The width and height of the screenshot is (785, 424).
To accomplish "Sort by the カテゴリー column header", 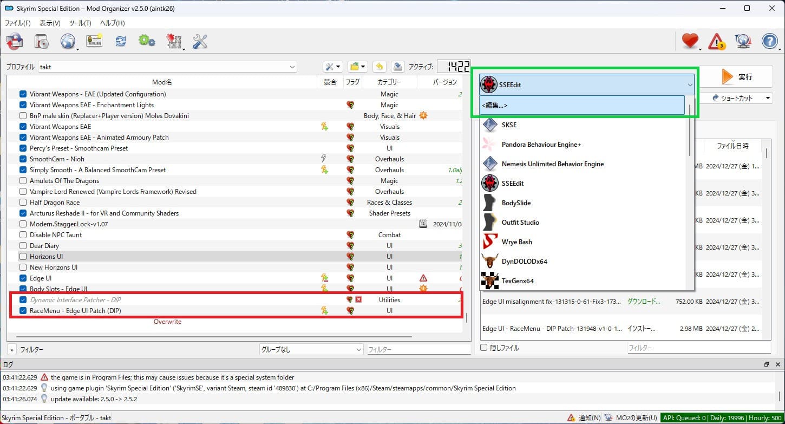I will (389, 82).
